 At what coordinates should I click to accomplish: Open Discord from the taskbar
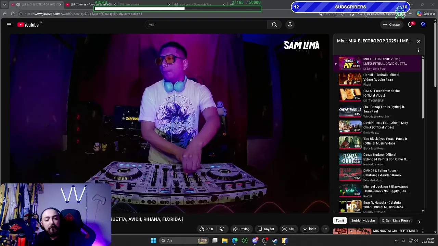(255, 241)
